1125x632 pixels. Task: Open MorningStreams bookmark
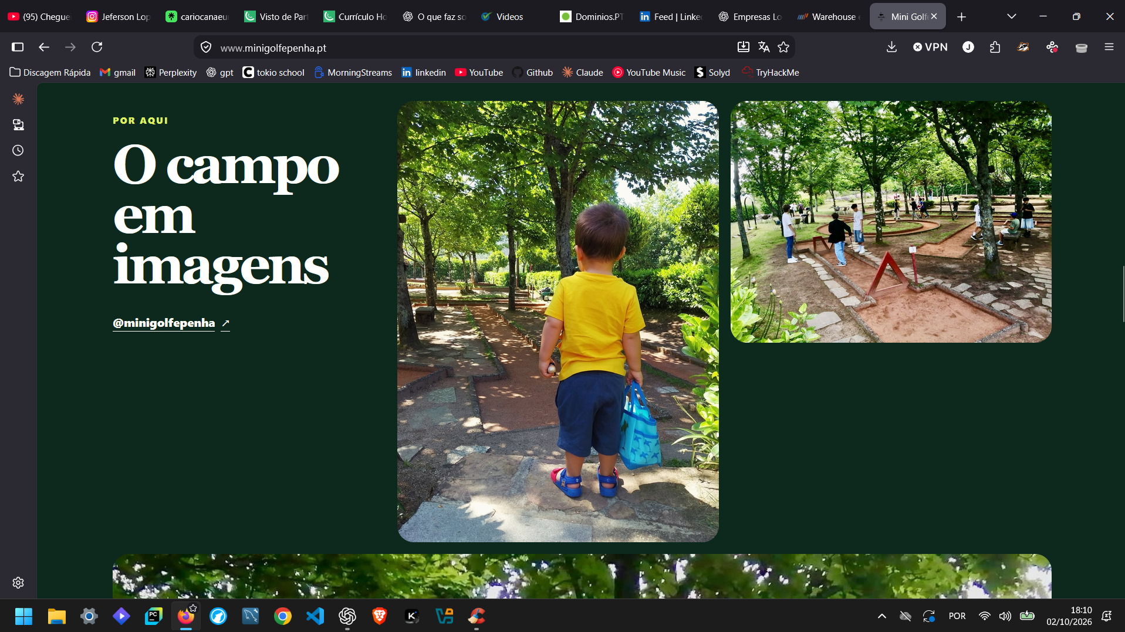coord(353,72)
